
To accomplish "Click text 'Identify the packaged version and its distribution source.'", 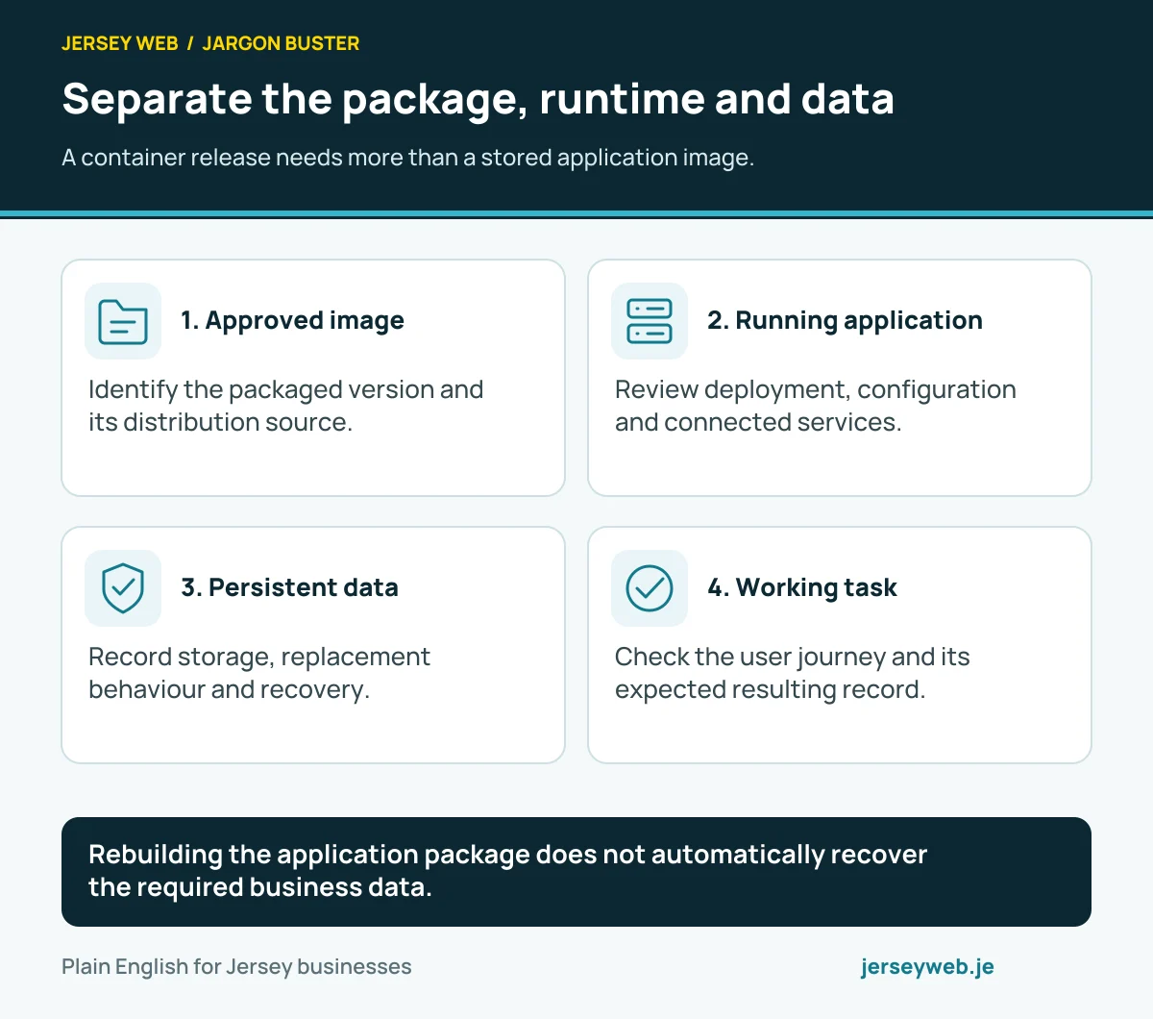I will [285, 406].
